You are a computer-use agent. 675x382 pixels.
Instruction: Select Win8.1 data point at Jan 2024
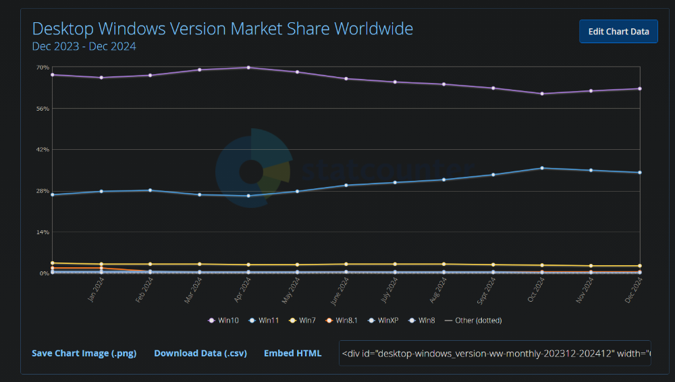coord(101,268)
